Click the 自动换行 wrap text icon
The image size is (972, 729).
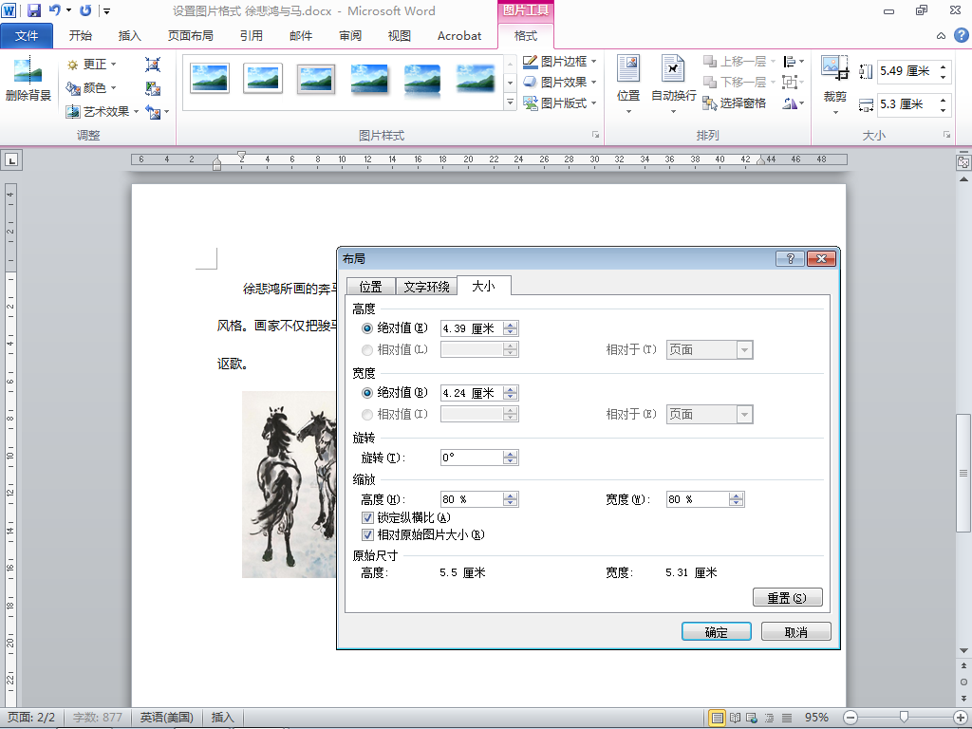(673, 84)
